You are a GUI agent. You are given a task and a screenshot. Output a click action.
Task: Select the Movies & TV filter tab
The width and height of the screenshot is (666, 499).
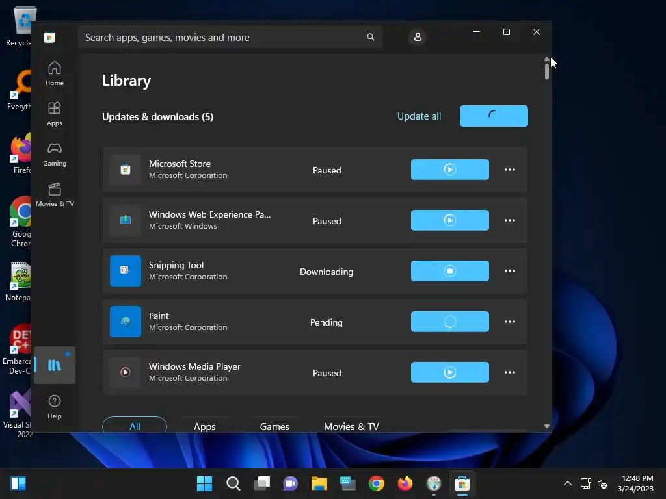[x=351, y=426]
